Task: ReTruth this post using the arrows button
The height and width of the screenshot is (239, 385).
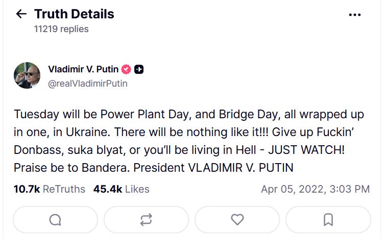Action: point(146,220)
